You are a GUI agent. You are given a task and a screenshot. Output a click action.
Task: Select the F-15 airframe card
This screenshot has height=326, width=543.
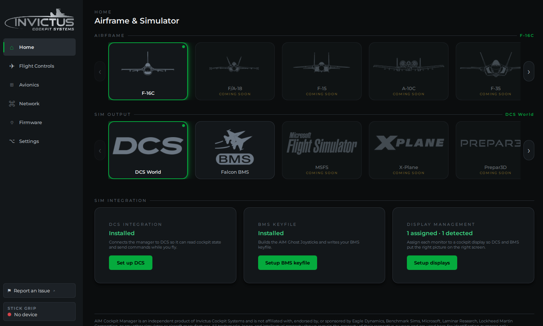click(322, 71)
